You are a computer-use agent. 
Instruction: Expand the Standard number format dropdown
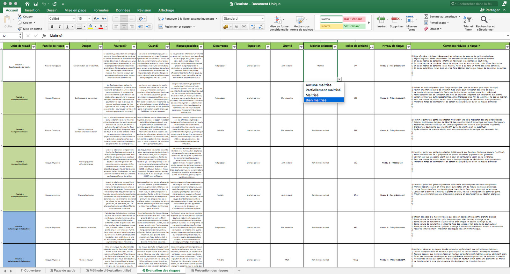point(263,19)
